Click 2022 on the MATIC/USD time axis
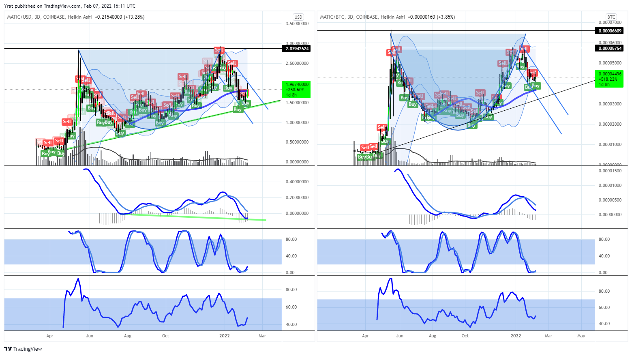This screenshot has width=632, height=356. 224,336
